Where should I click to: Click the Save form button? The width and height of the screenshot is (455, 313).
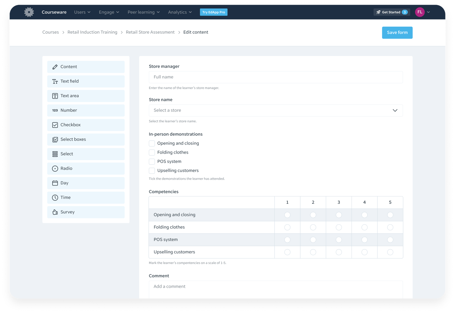[397, 33]
